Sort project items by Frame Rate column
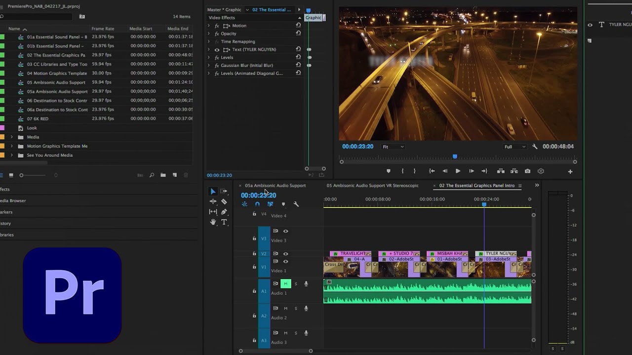Image resolution: width=632 pixels, height=355 pixels. pos(103,29)
